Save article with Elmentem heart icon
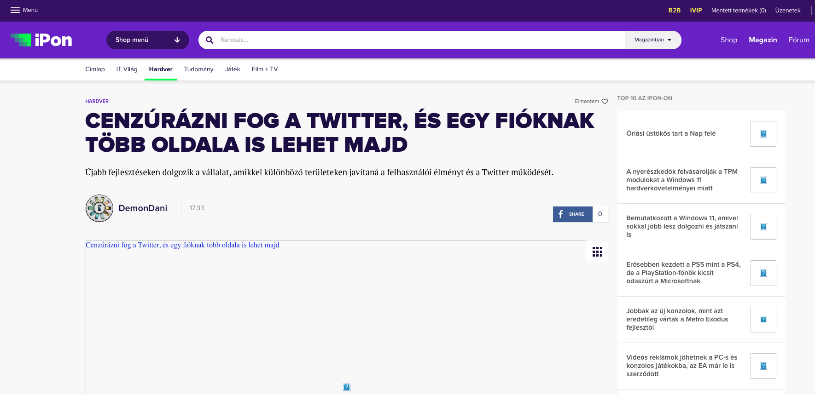This screenshot has width=815, height=395. point(605,102)
